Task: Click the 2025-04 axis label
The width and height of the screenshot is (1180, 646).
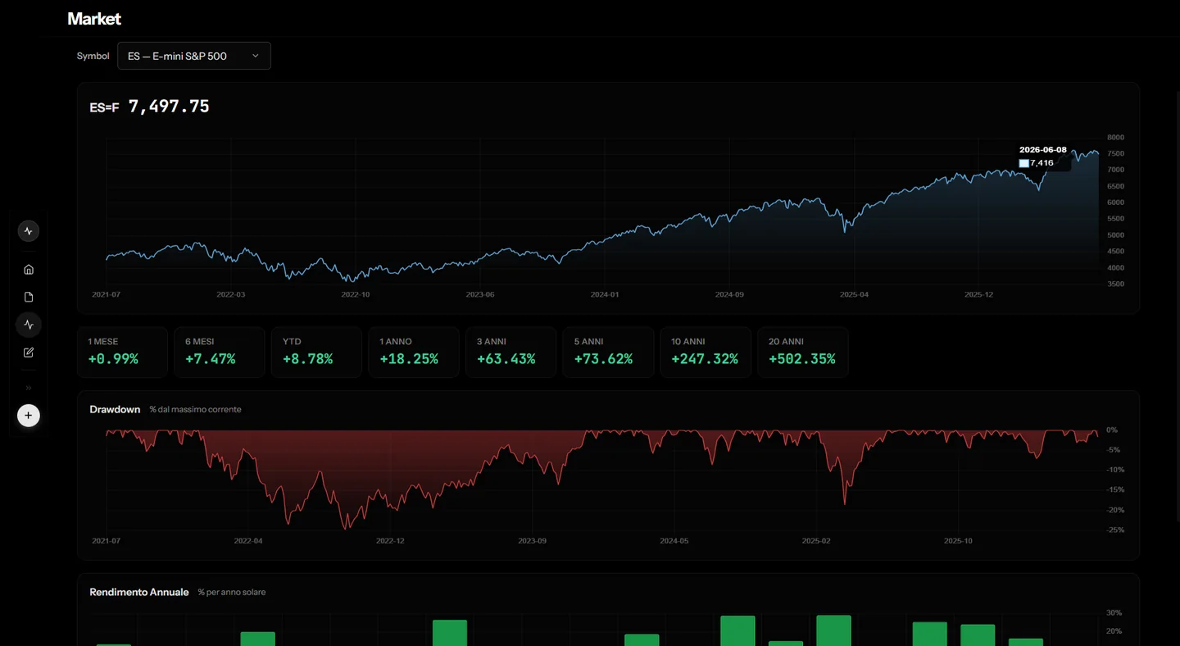Action: click(x=854, y=294)
